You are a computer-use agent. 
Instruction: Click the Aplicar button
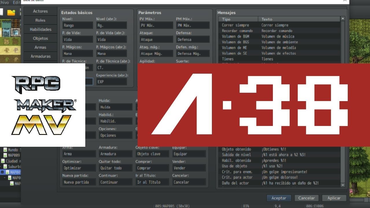point(334,198)
